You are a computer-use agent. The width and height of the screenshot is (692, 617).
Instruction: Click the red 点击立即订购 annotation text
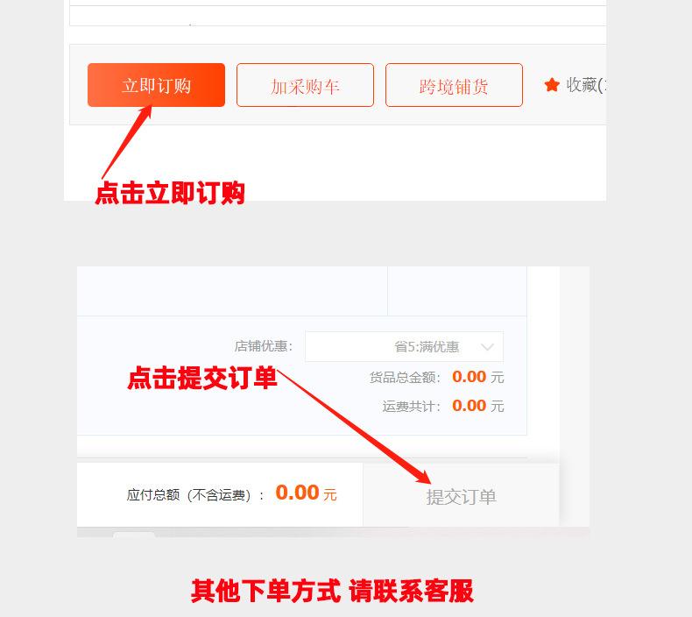click(x=170, y=193)
